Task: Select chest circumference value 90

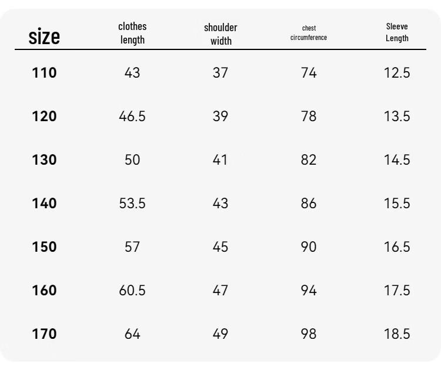Action: [309, 246]
